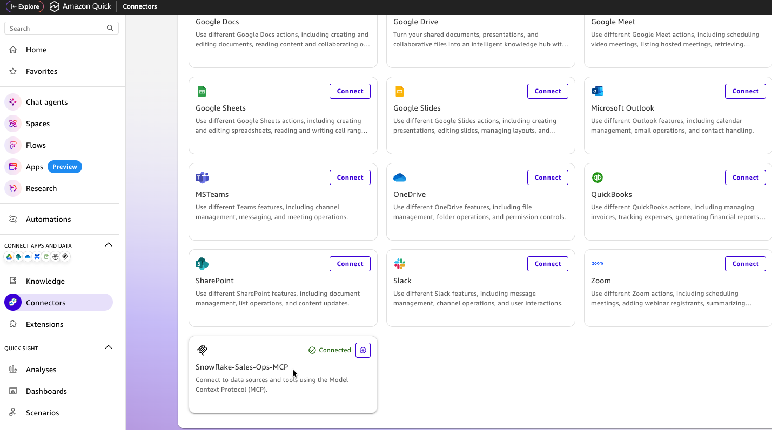This screenshot has width=772, height=430.
Task: Click the Analyses chart icon
Action: tap(13, 370)
